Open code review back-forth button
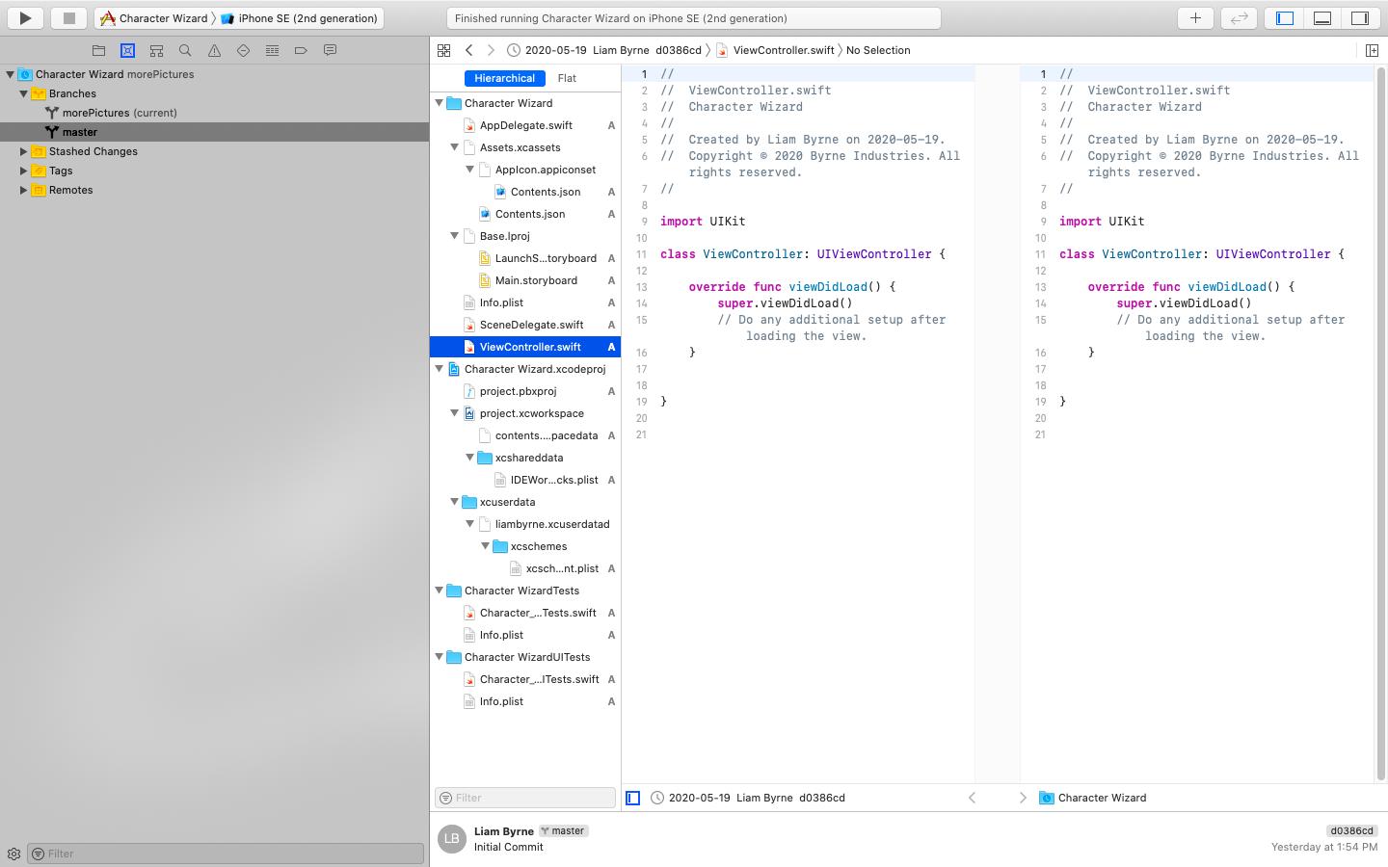The height and width of the screenshot is (867, 1388). click(1239, 17)
